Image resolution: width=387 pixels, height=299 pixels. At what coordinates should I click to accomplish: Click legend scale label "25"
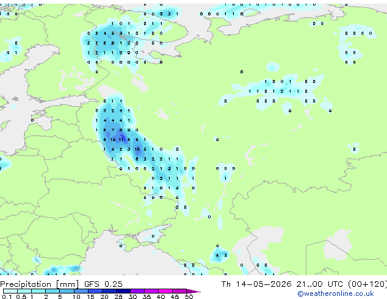[118, 297]
